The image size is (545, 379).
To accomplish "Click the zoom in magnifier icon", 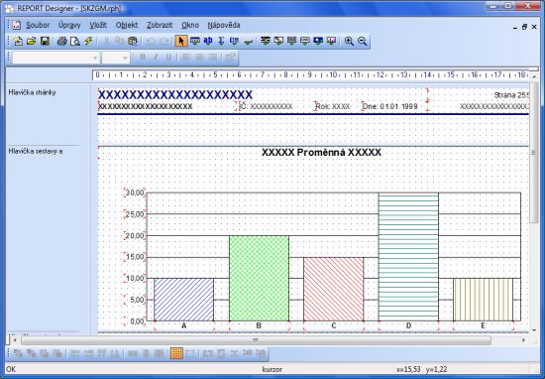I will tap(349, 41).
